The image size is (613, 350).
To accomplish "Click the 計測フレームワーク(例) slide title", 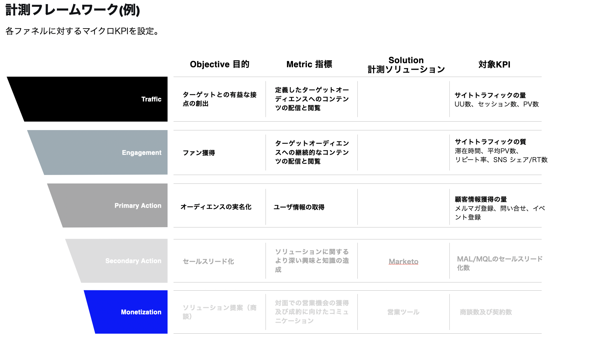I will tap(73, 10).
